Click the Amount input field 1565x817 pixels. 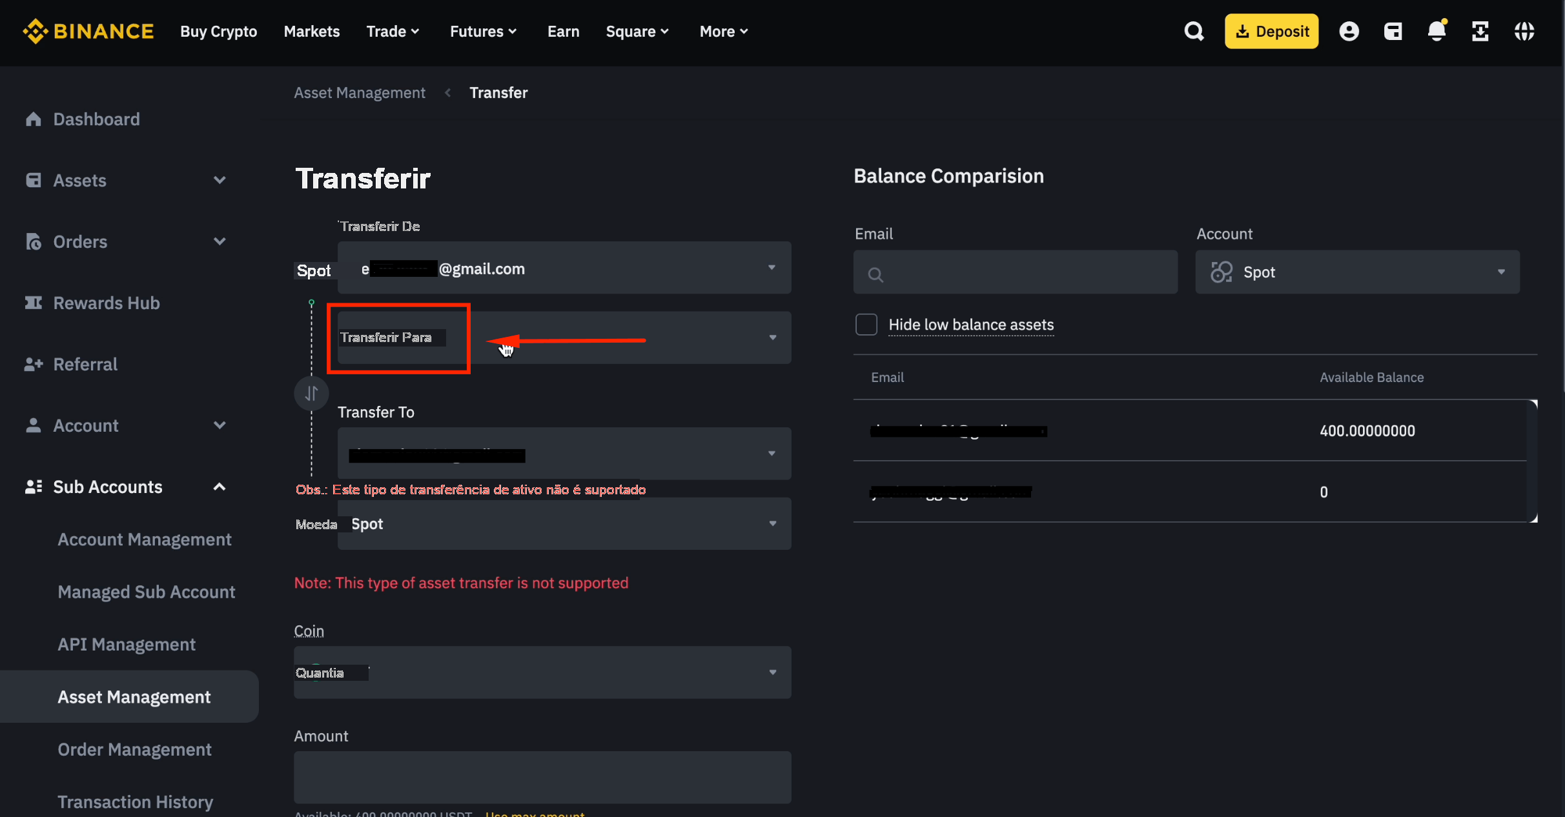[x=542, y=777]
